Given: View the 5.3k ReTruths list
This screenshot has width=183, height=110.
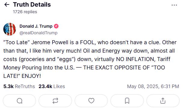Looking at the screenshot, I should click(x=19, y=87).
